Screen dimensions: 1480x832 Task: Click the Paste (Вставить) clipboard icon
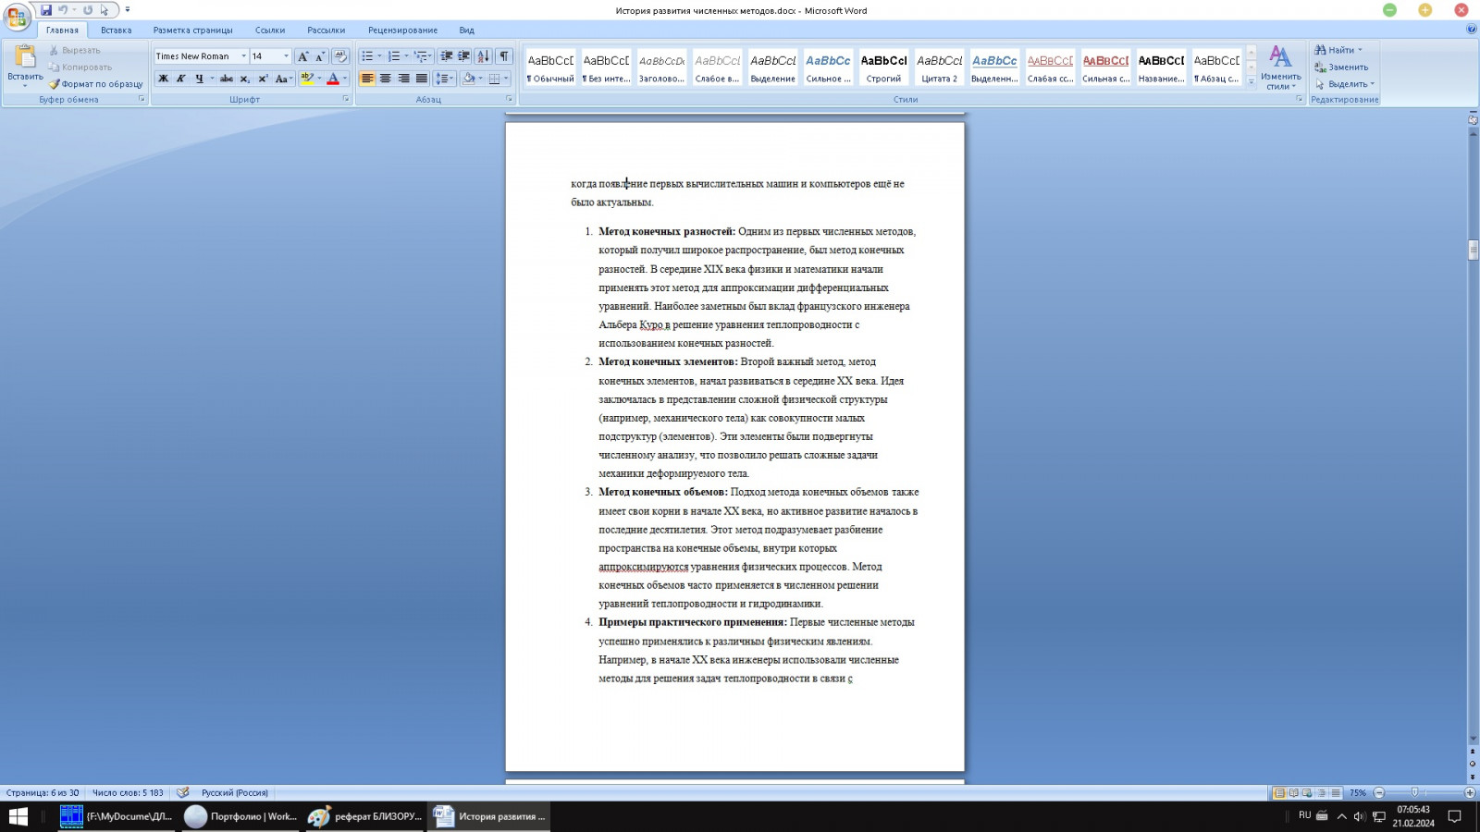pyautogui.click(x=25, y=57)
